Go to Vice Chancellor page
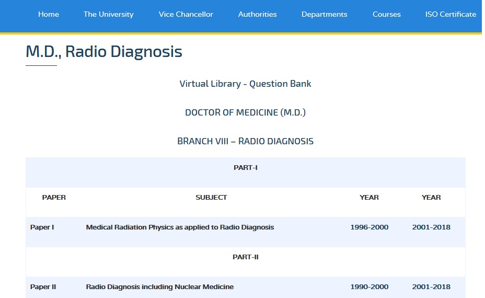The image size is (485, 298). (186, 14)
